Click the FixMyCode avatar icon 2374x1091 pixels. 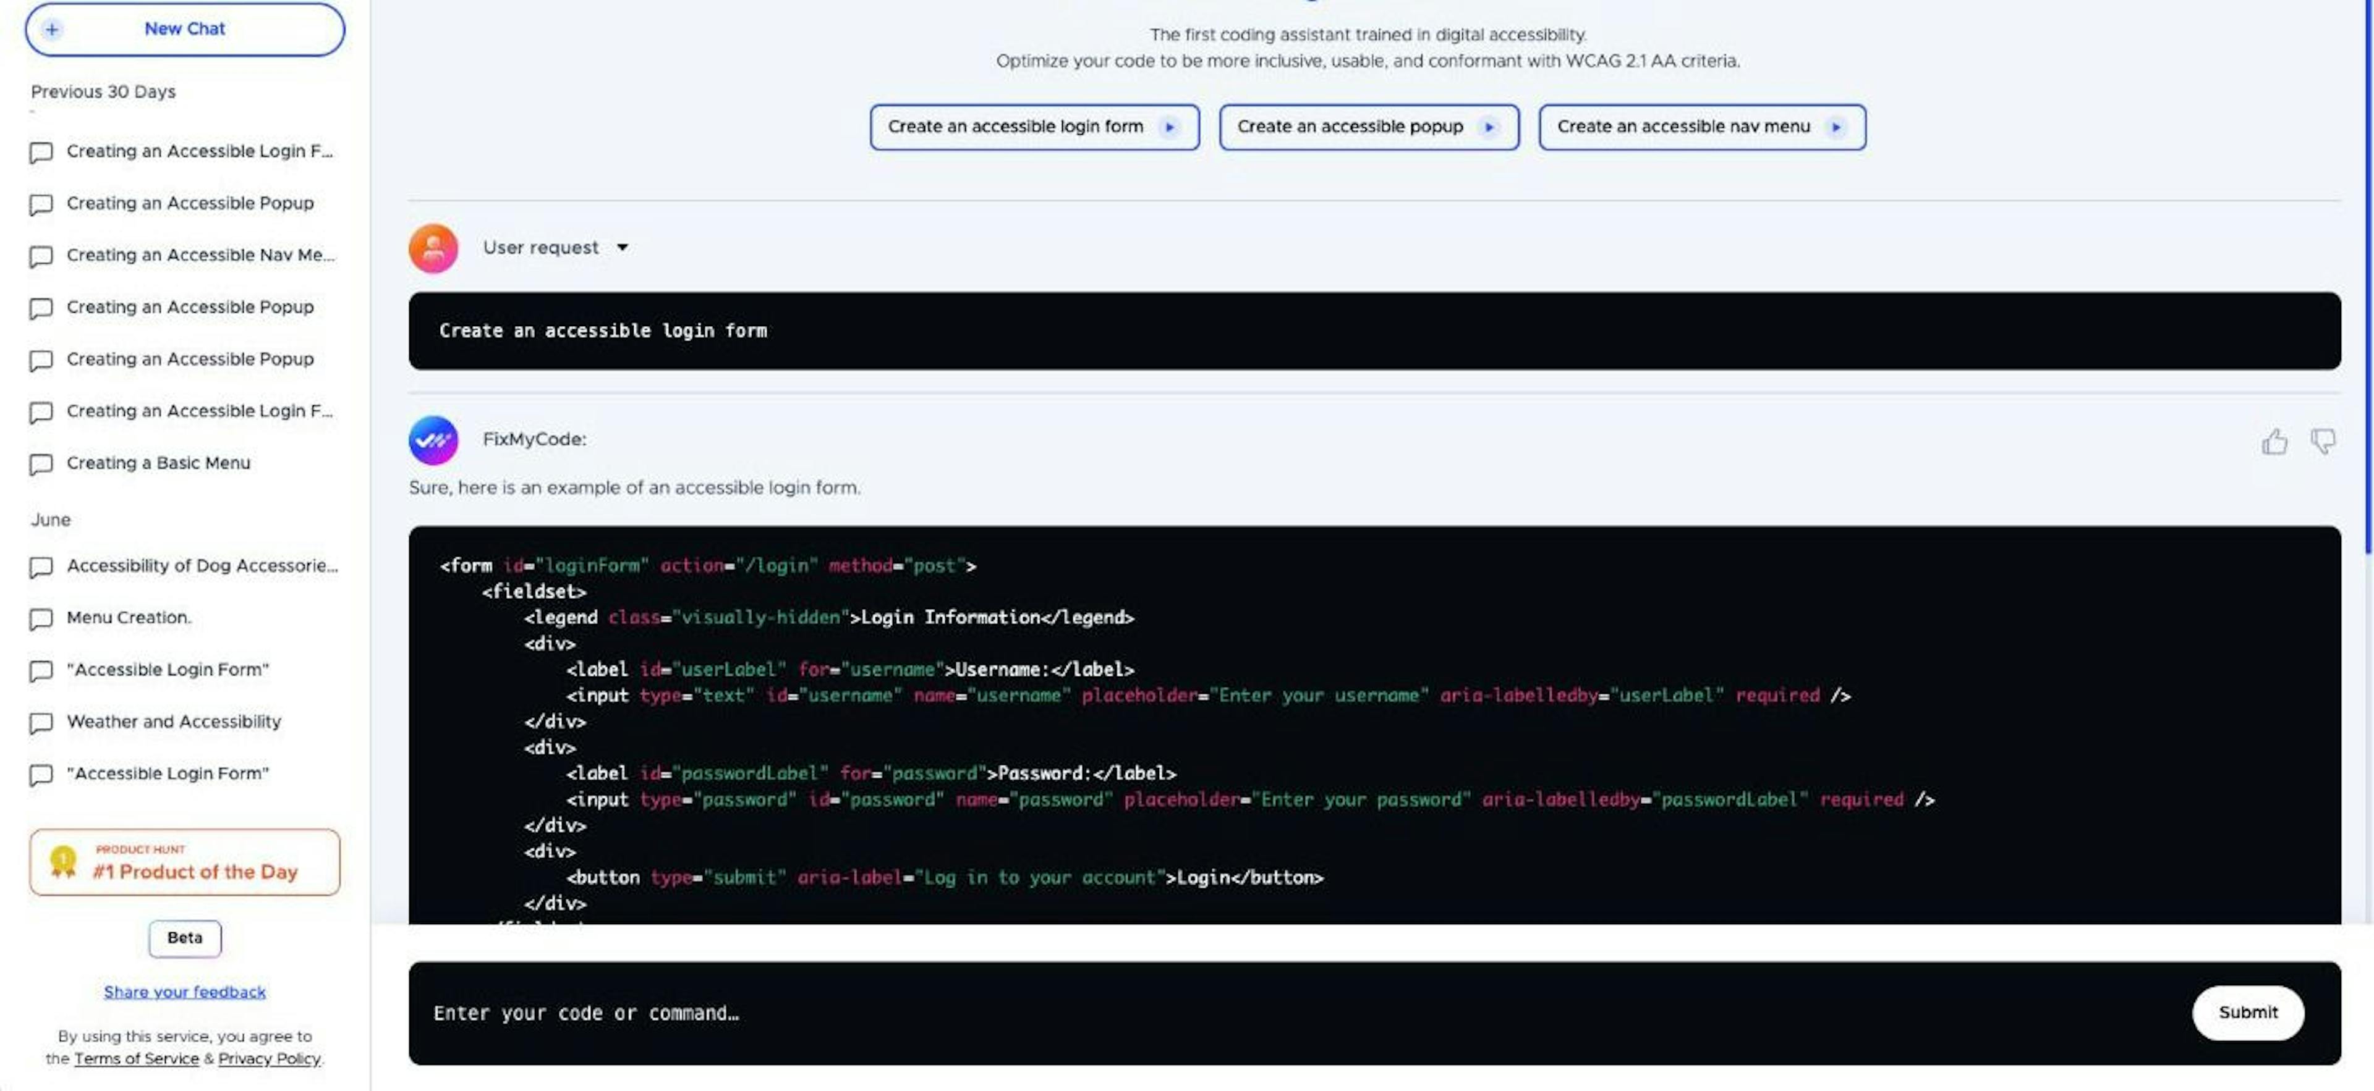[433, 440]
